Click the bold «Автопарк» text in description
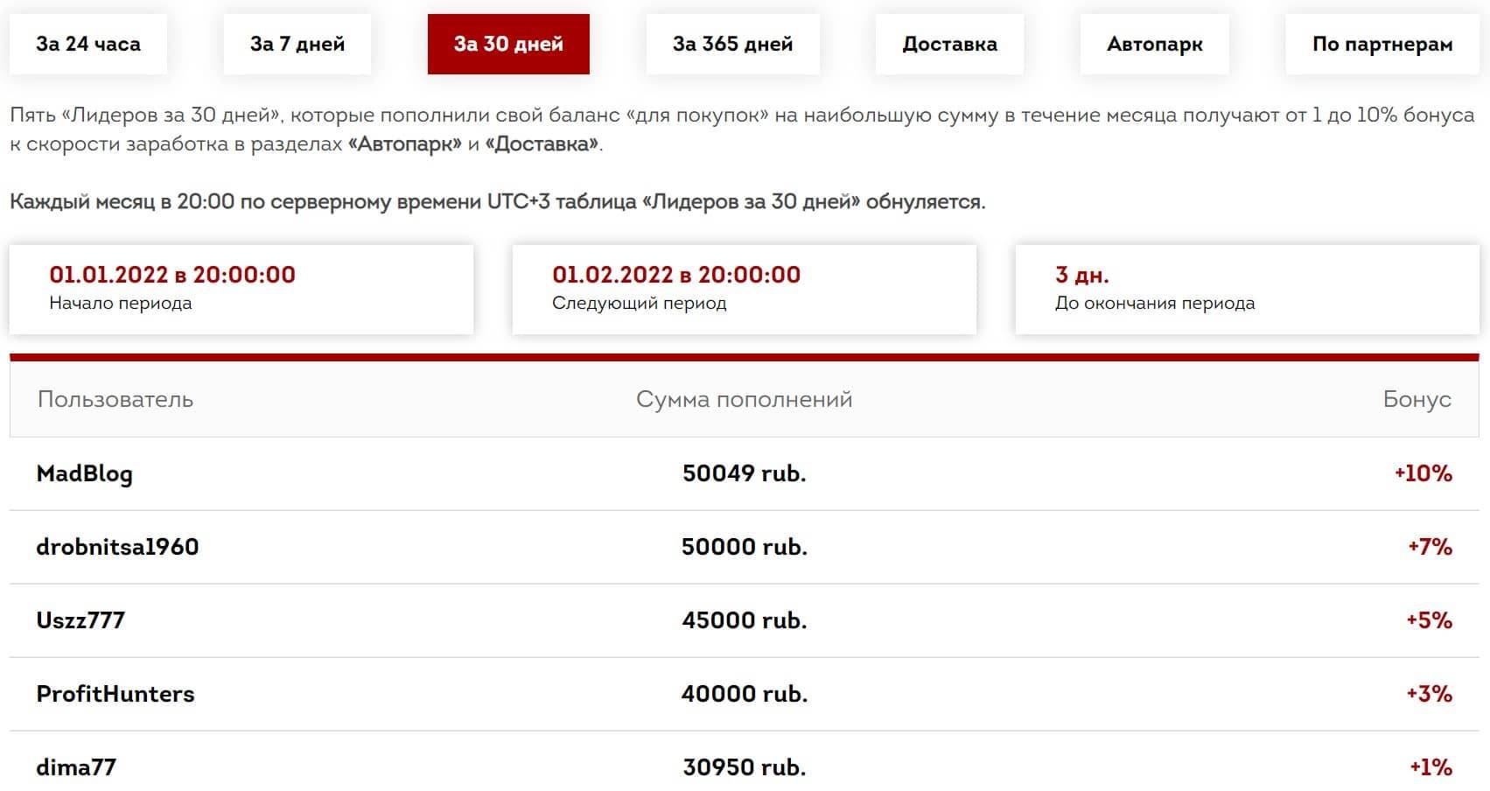1490x791 pixels. [x=405, y=144]
